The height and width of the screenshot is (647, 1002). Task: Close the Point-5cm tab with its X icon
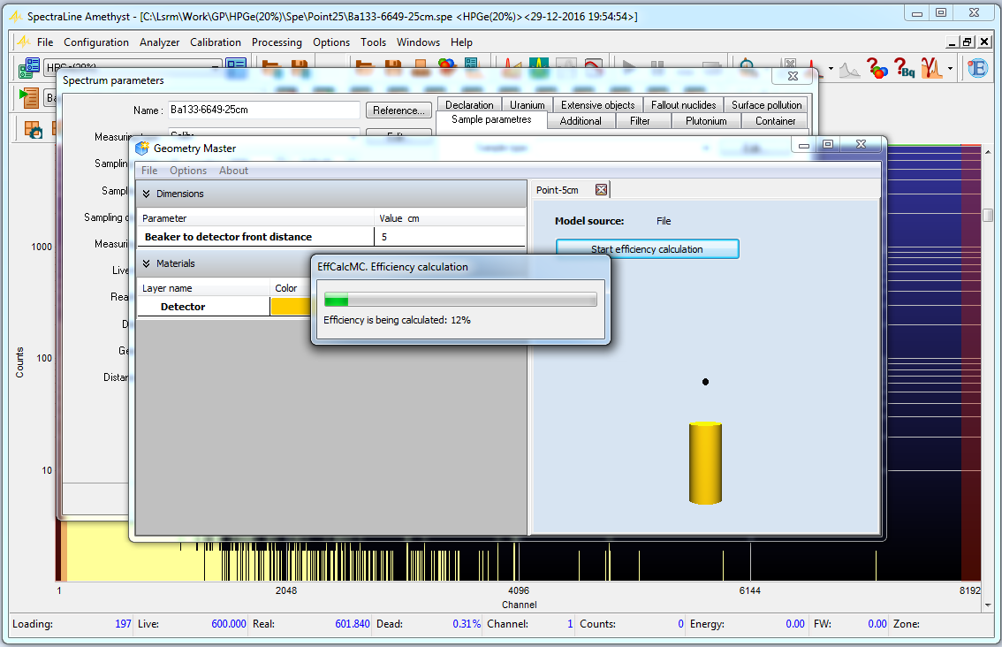tap(601, 190)
